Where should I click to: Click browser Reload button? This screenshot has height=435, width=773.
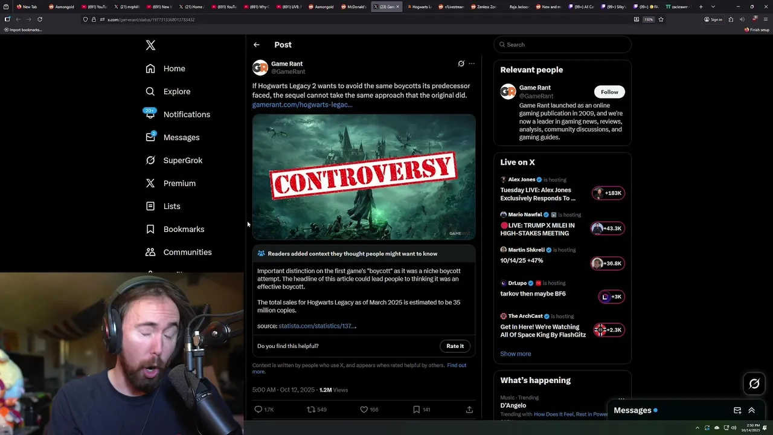pyautogui.click(x=40, y=19)
